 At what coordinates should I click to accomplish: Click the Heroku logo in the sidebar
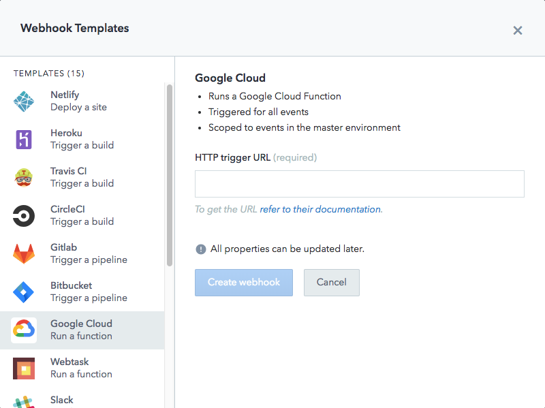point(23,139)
